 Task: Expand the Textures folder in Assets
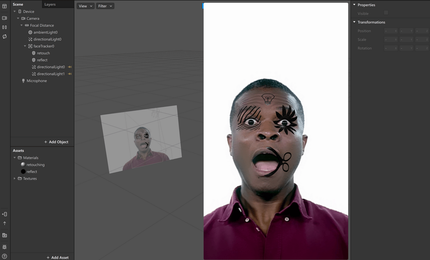coord(14,178)
